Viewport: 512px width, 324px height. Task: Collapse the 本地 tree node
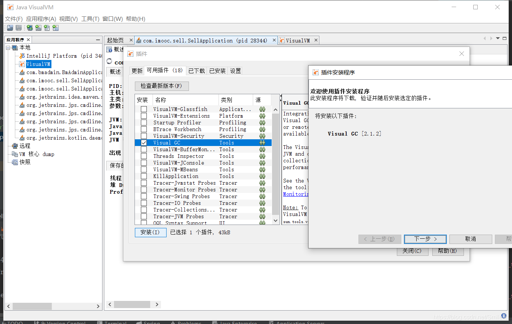8,48
